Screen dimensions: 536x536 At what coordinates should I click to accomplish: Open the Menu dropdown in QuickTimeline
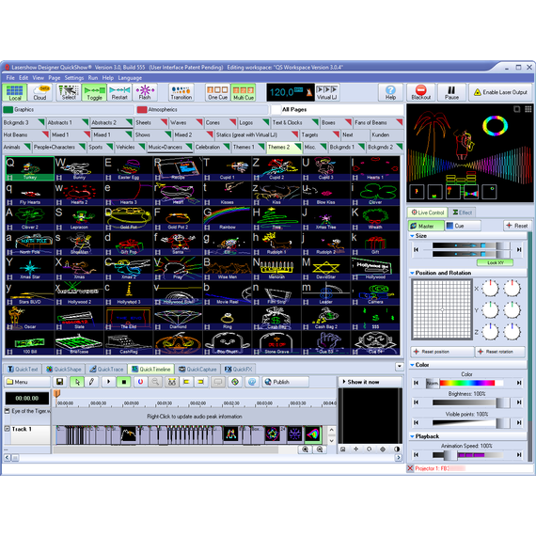point(27,382)
